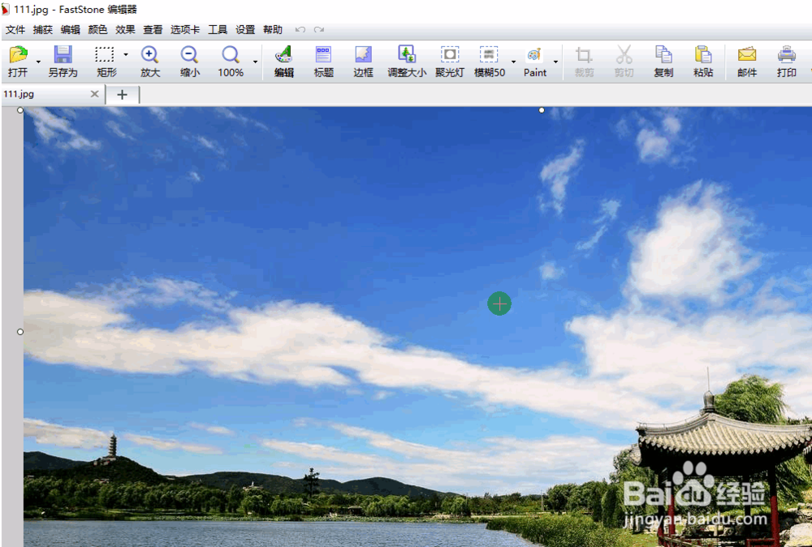This screenshot has height=547, width=812.
Task: Add a caption with 标题 icon
Action: tap(323, 61)
